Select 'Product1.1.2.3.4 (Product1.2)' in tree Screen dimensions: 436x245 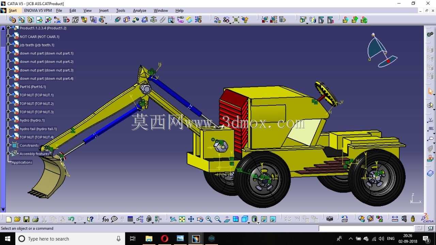[x=43, y=28]
